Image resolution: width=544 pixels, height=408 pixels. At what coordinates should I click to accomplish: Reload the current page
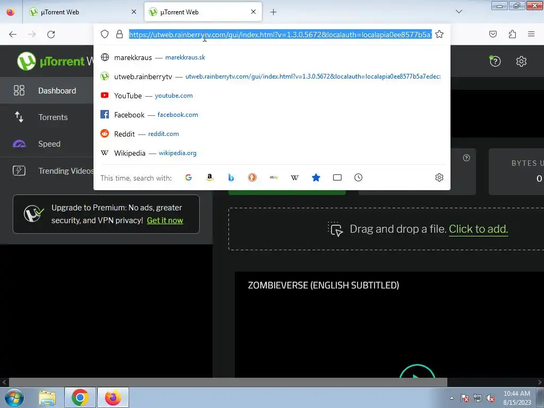pos(51,34)
